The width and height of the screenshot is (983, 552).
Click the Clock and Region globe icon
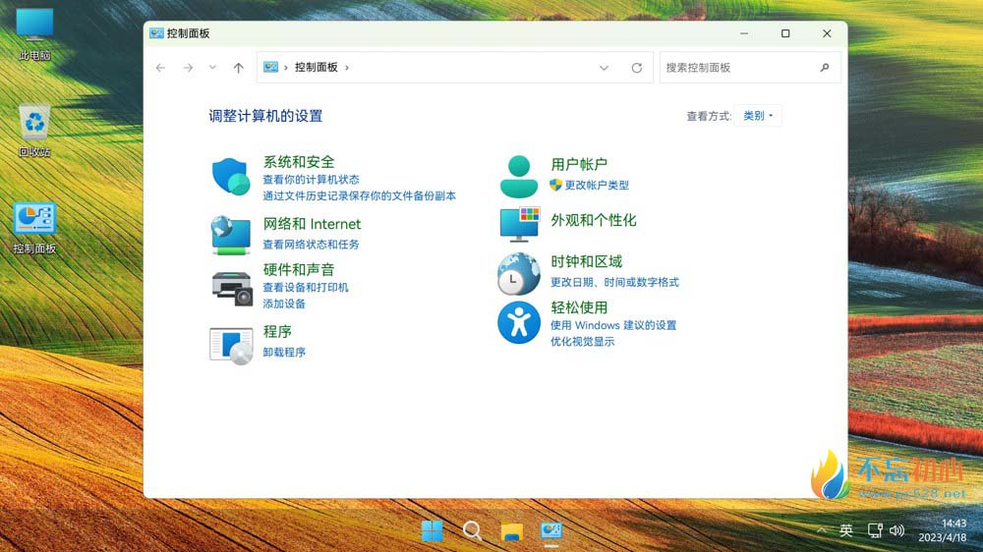pyautogui.click(x=519, y=274)
